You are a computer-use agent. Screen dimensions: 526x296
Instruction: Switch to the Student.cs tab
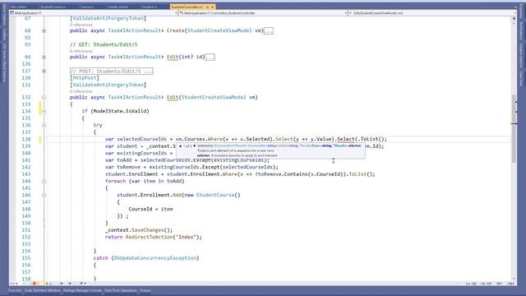click(x=150, y=7)
